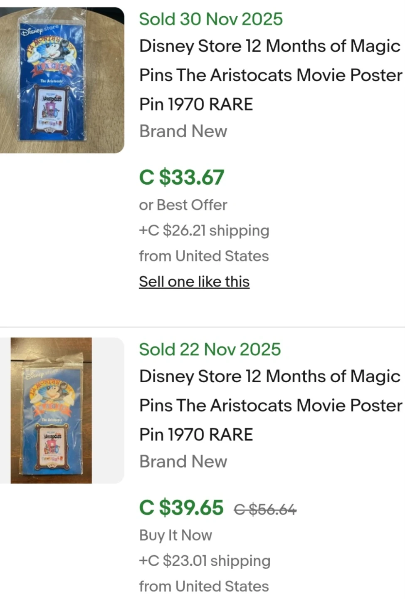
Task: Click the crossed-out C $56.64 original price
Action: click(265, 509)
